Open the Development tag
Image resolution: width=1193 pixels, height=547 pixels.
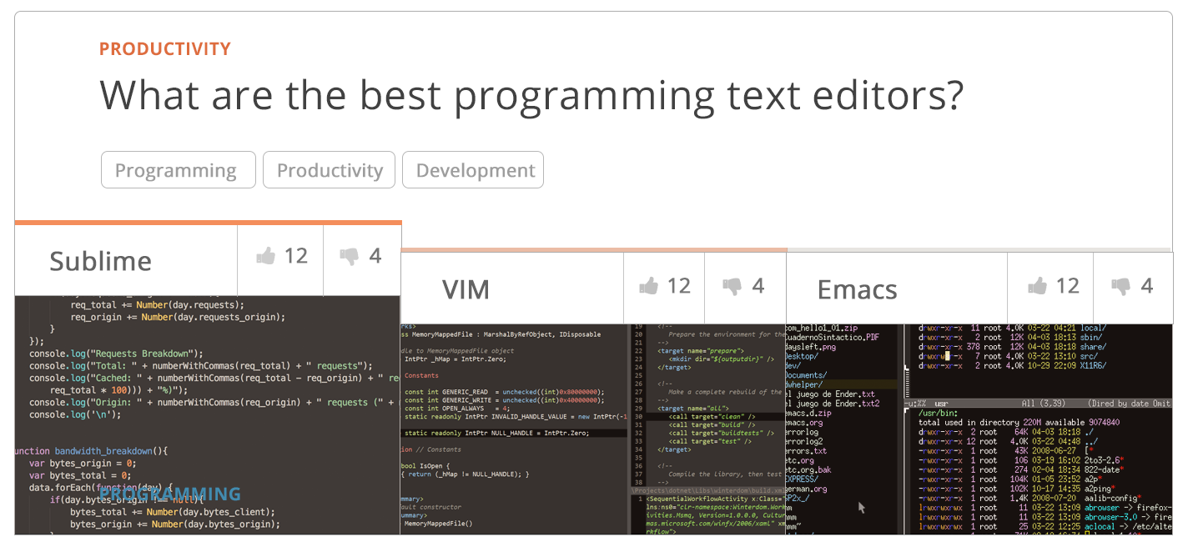click(x=473, y=170)
